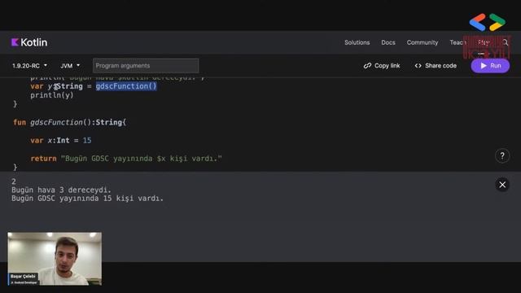Viewport: 521px width, 293px height.
Task: Open the Docs menu item
Action: (x=388, y=42)
